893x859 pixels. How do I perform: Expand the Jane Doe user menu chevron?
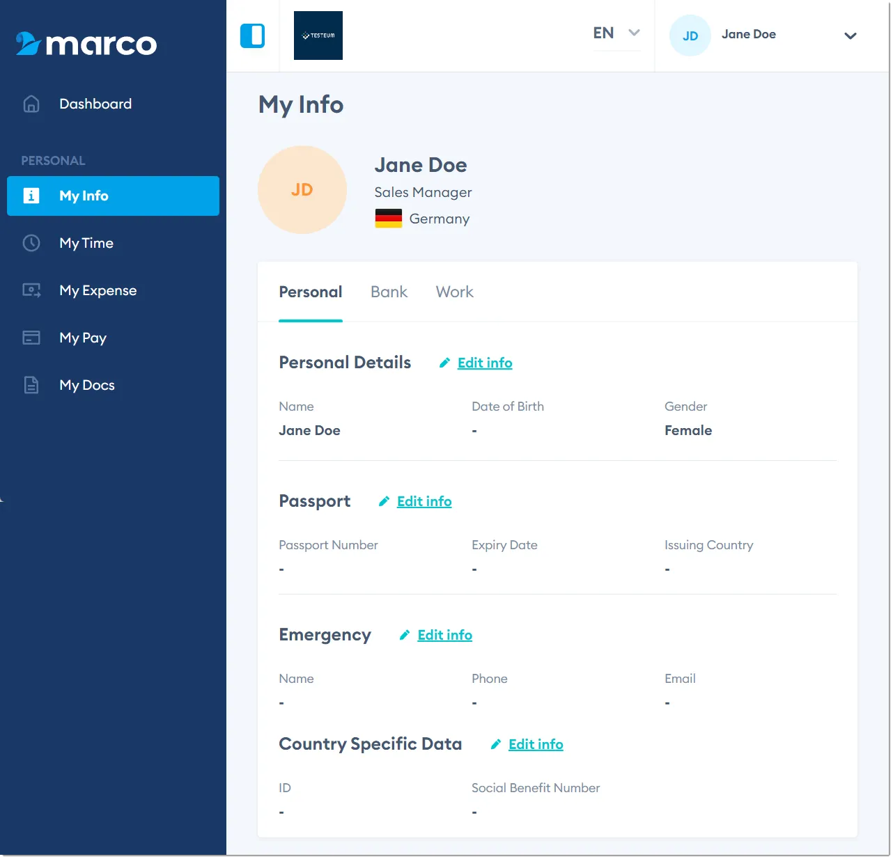(851, 36)
